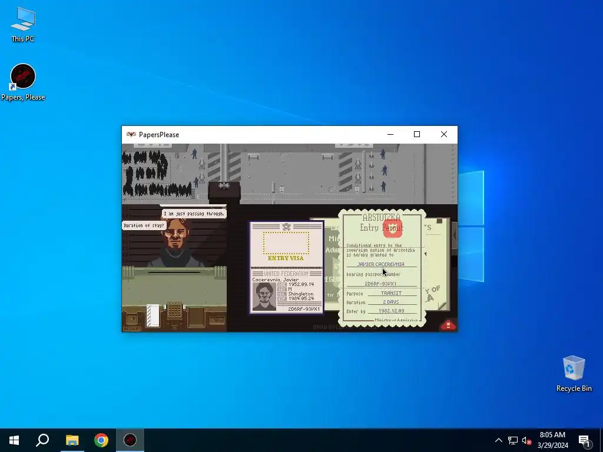The height and width of the screenshot is (452, 603).
Task: Click the red inspect mode button
Action: coord(448,325)
